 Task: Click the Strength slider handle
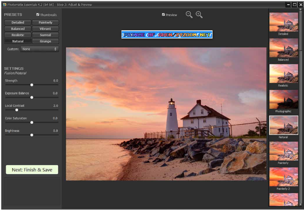click(x=32, y=85)
